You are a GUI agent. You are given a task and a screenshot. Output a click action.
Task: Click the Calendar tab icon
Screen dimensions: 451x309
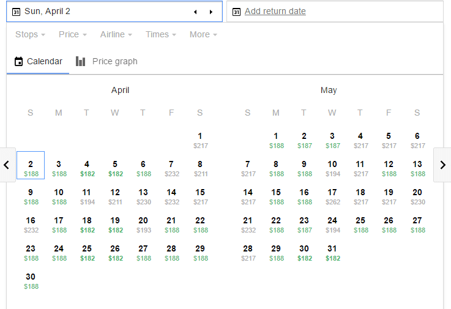point(18,61)
